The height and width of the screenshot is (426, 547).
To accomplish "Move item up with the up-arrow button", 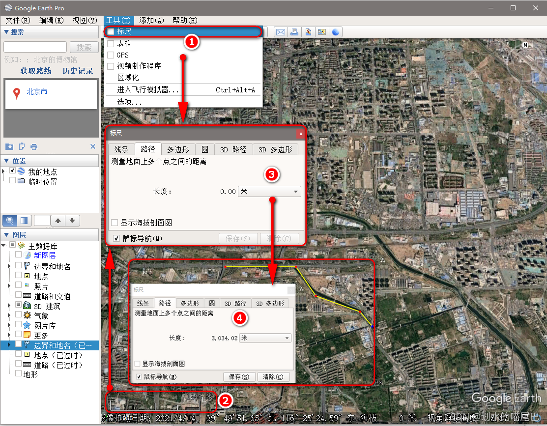I will pos(58,221).
